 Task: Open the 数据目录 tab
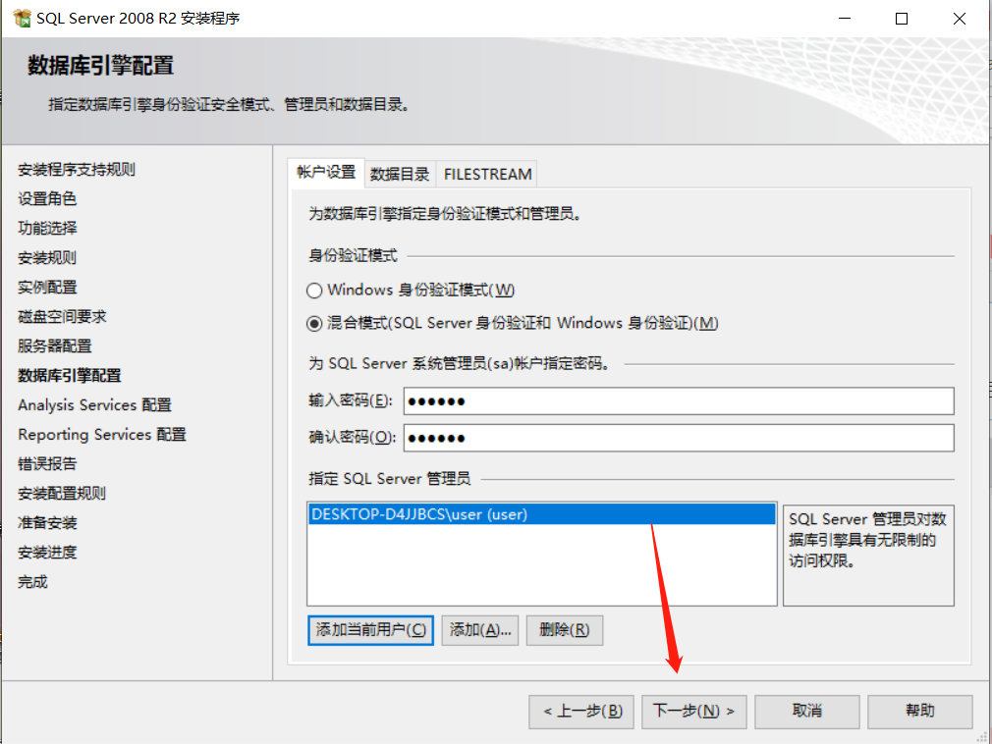[400, 174]
